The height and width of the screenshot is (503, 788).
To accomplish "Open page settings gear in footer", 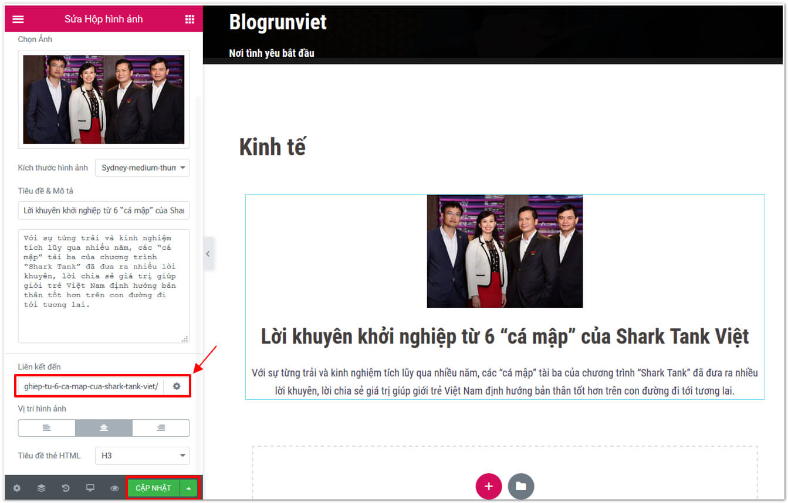I will pos(17,488).
